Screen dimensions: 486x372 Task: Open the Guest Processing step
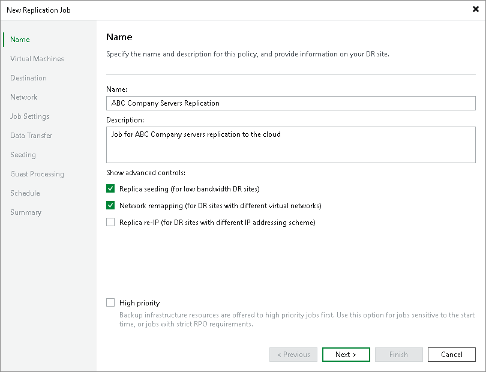37,174
